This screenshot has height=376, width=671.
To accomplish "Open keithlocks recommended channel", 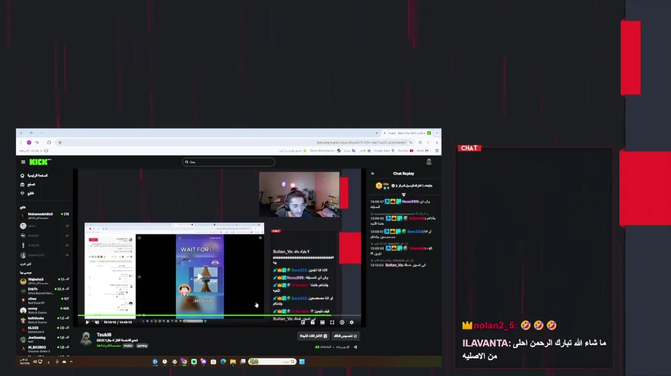I will 44,320.
